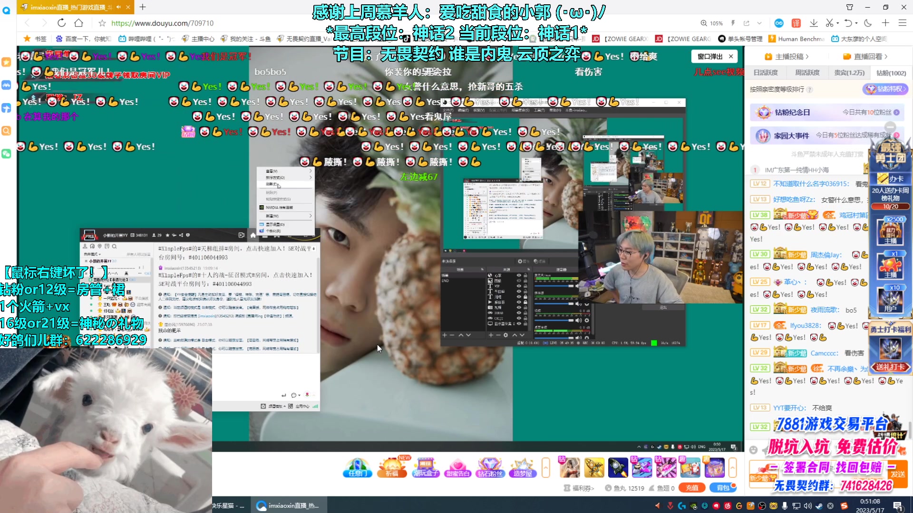This screenshot has height=513, width=913.
Task: Open the page zoom 105% control
Action: tap(711, 23)
